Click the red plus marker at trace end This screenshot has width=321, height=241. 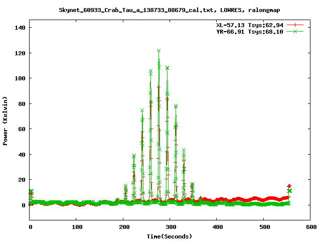[x=289, y=186]
